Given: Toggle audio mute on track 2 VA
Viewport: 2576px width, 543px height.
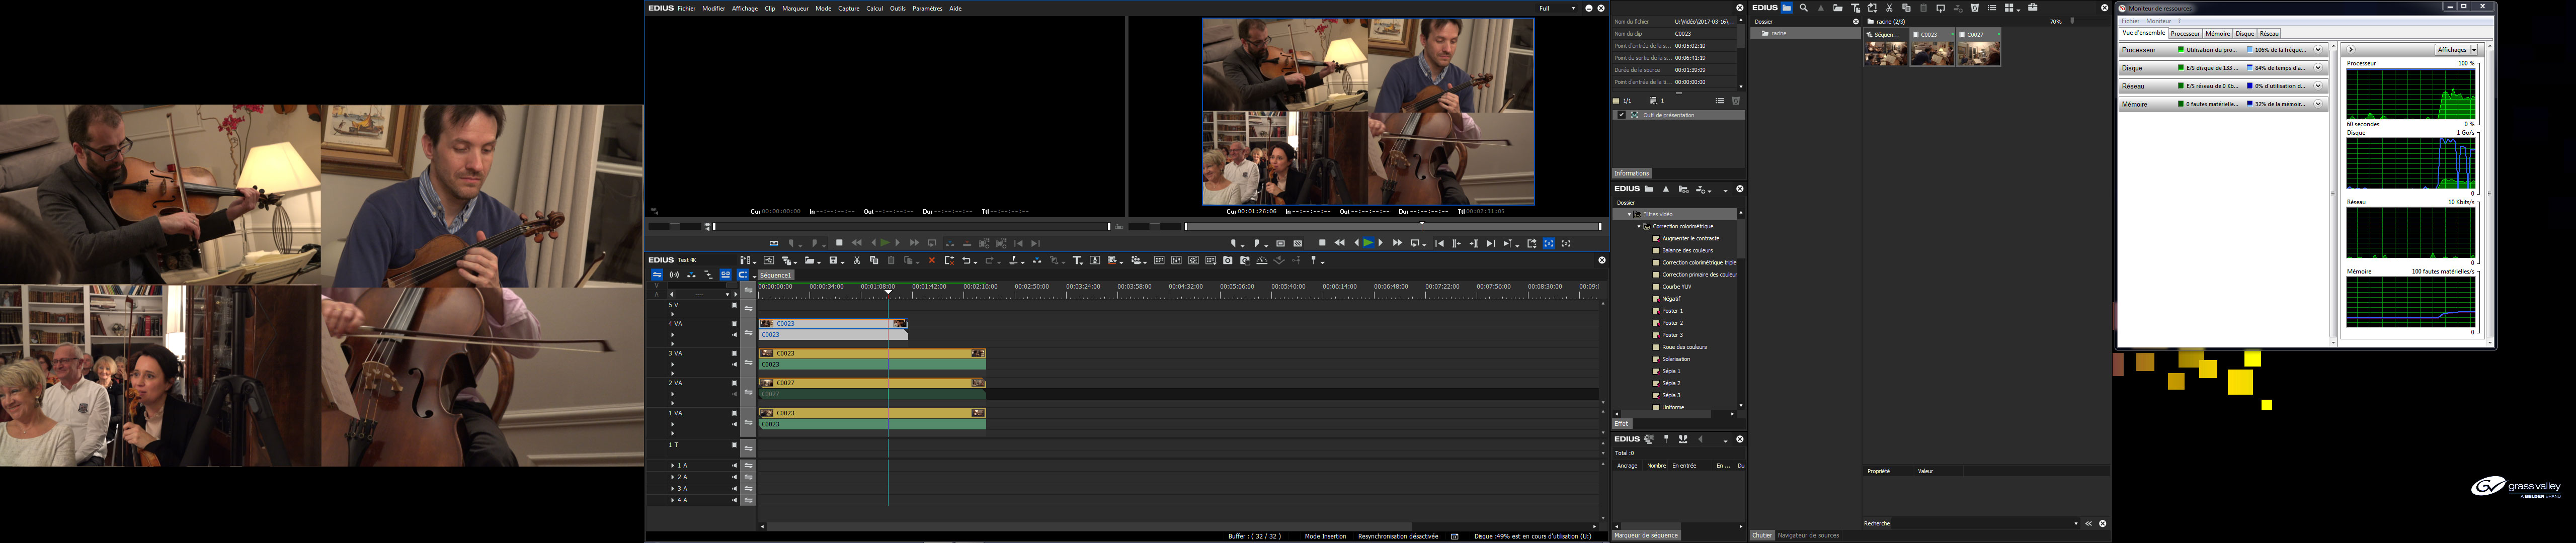Looking at the screenshot, I should coord(734,394).
